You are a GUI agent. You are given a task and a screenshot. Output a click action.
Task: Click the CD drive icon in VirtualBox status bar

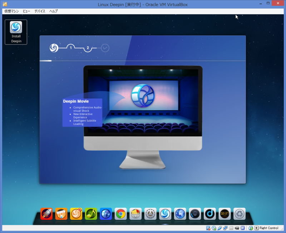(214, 228)
